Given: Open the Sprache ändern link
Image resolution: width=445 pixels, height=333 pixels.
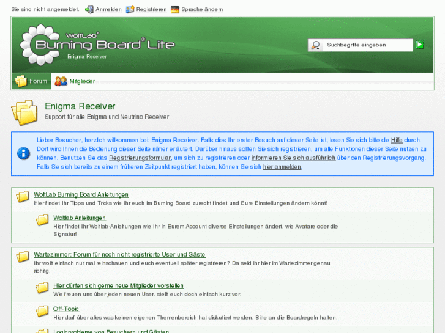Looking at the screenshot, I should point(202,9).
